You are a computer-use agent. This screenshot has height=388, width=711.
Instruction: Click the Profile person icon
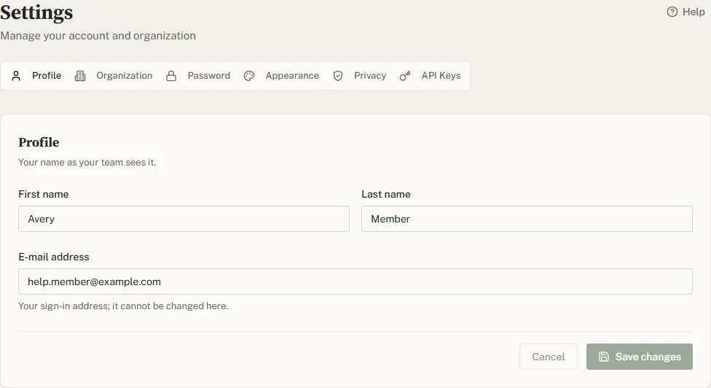tap(16, 76)
